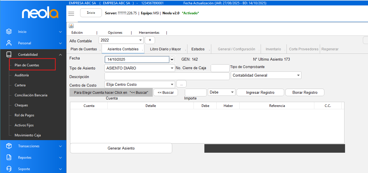Image resolution: width=368 pixels, height=173 pixels.
Task: Click the Java icon above Edición menu
Action: coord(71,26)
